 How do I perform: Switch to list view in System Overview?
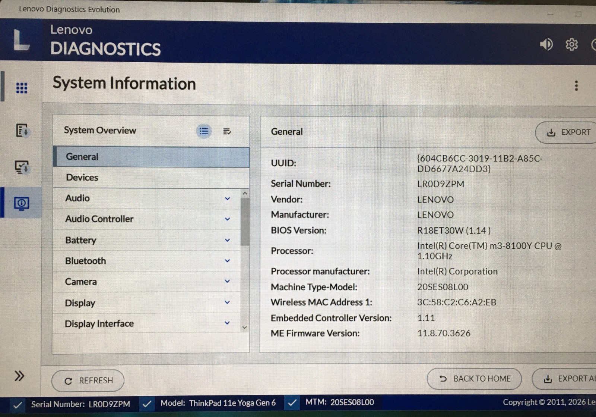click(x=204, y=131)
